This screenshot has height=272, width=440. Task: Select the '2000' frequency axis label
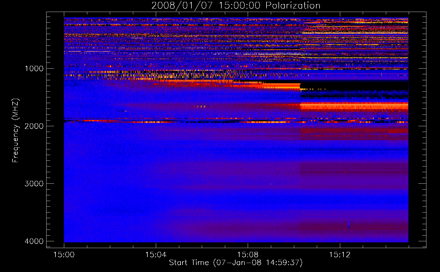click(34, 126)
